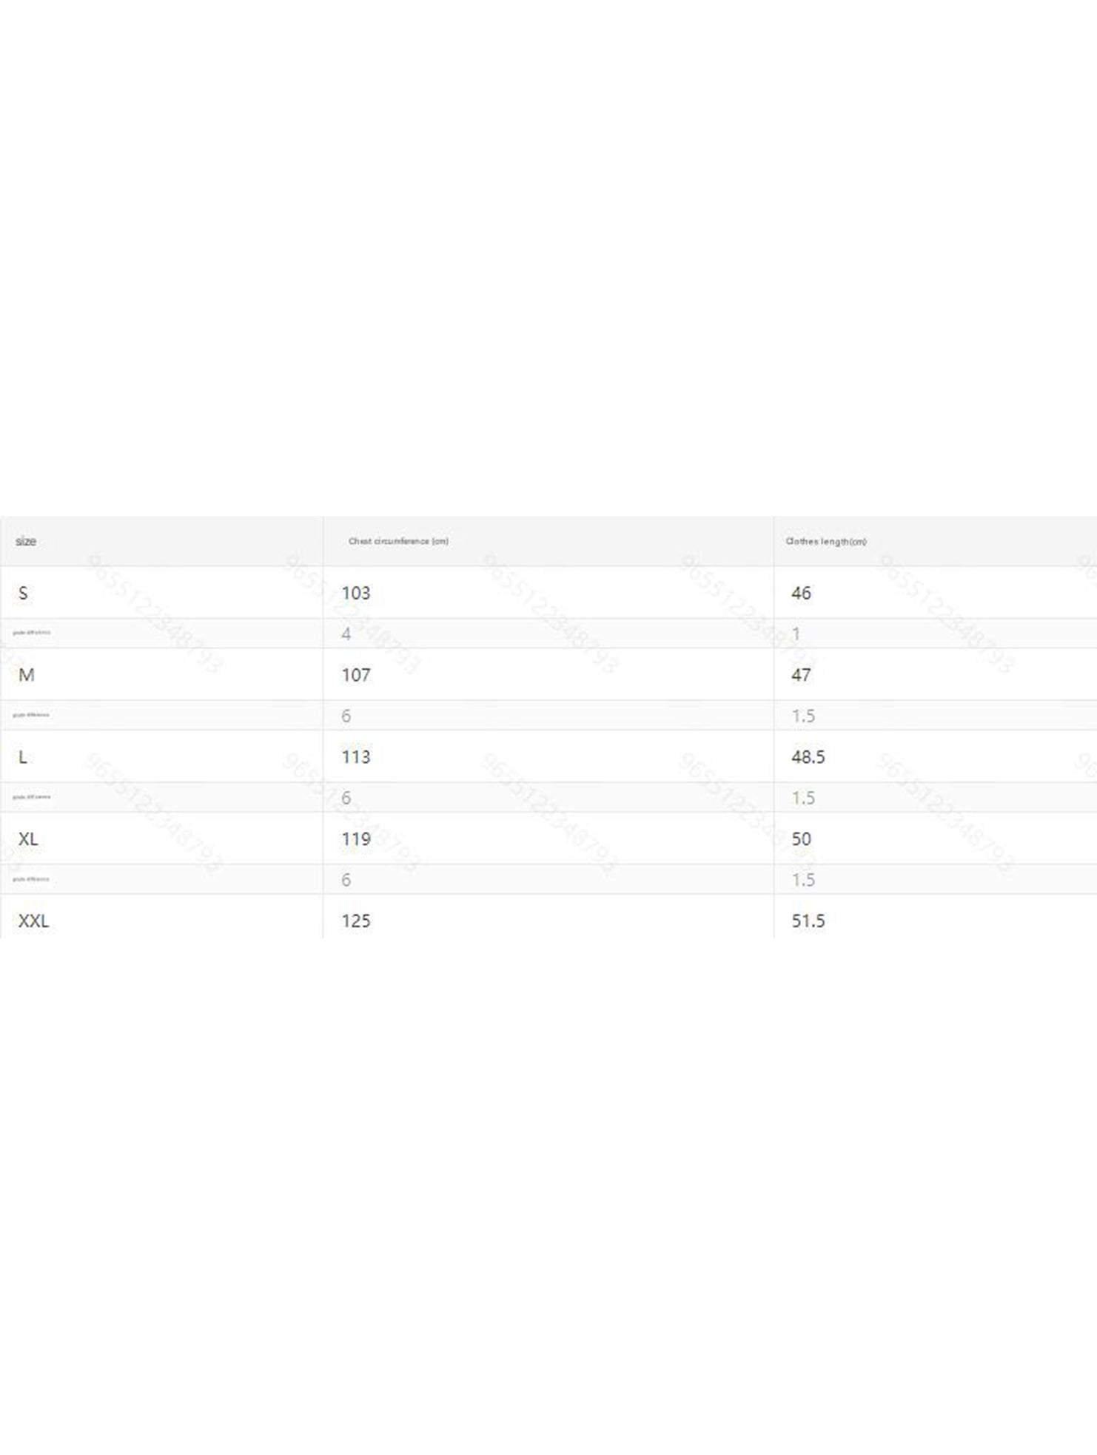The image size is (1097, 1455).
Task: Click chest value 103 for size S
Action: point(355,593)
